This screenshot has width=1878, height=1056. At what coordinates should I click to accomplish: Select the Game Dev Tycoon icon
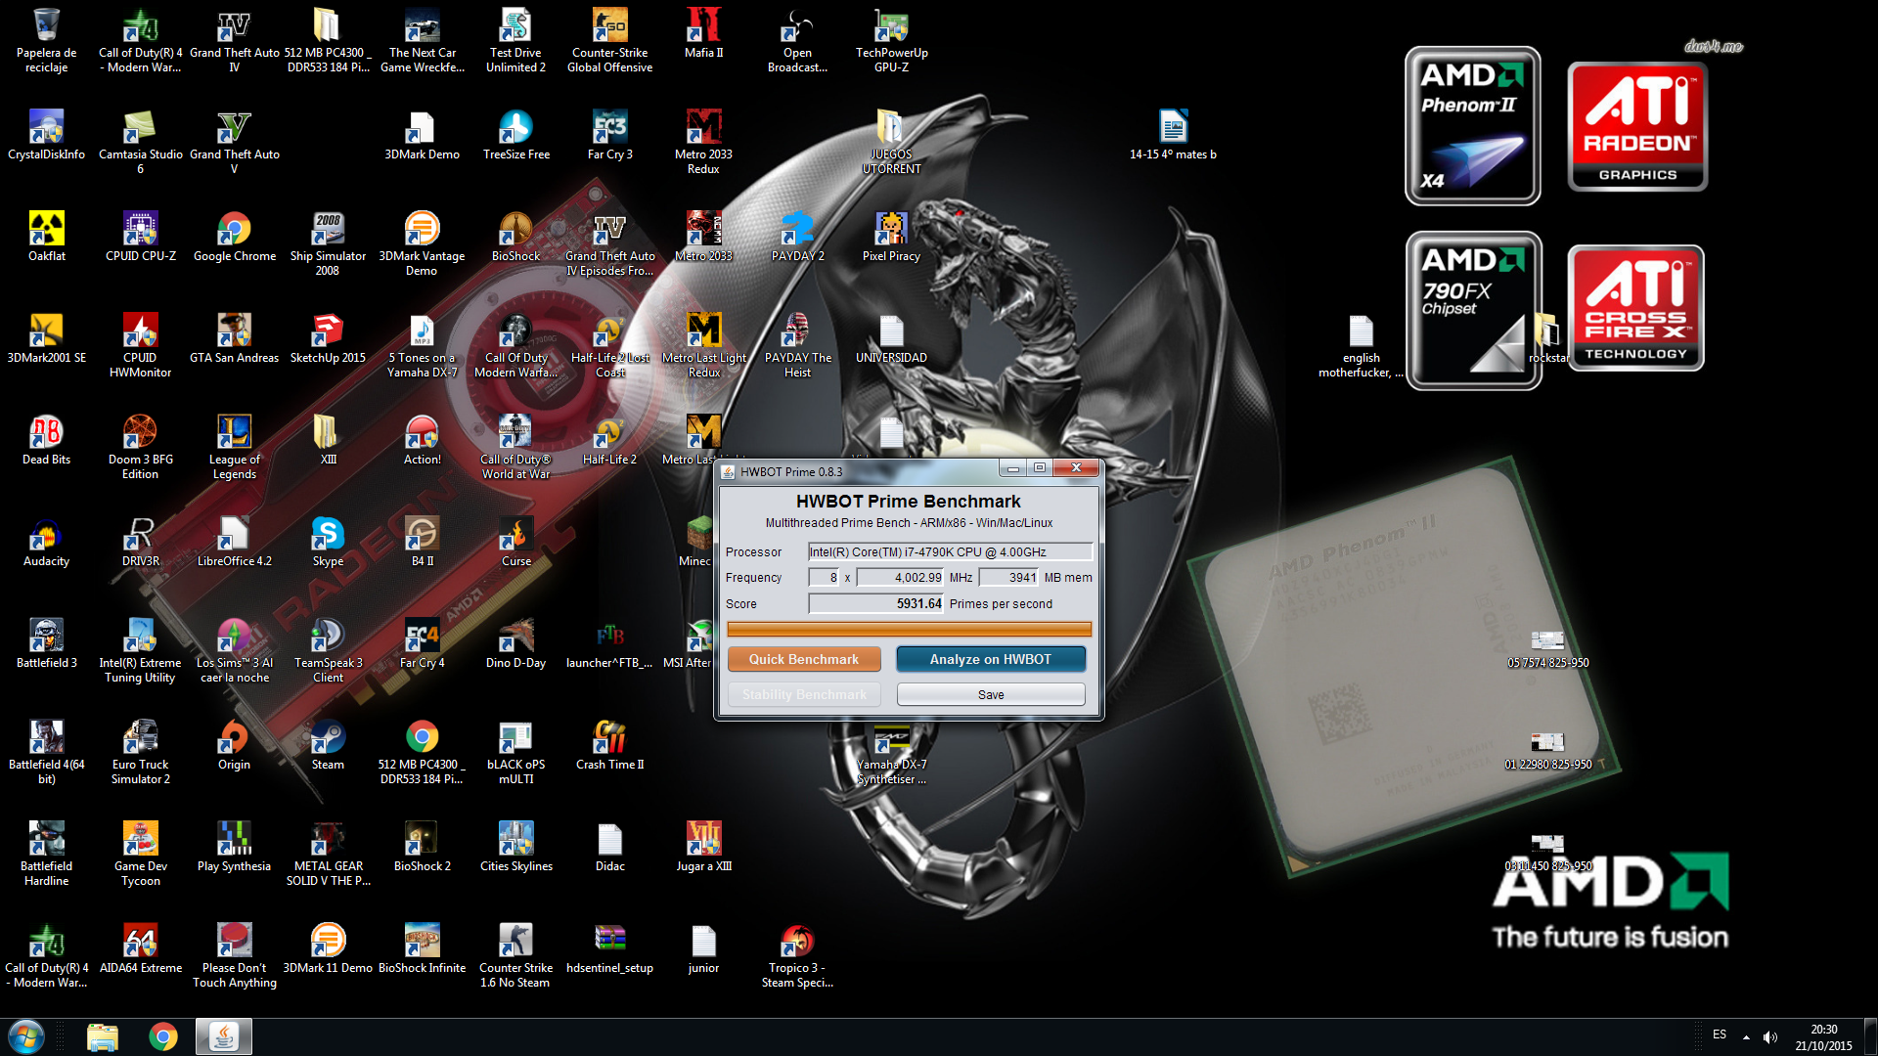click(x=141, y=854)
